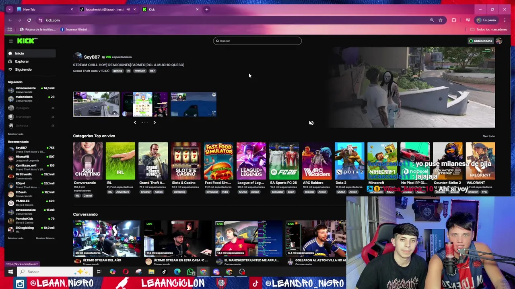Open the Grand Theft Auto category card
The image size is (515, 289).
153,161
